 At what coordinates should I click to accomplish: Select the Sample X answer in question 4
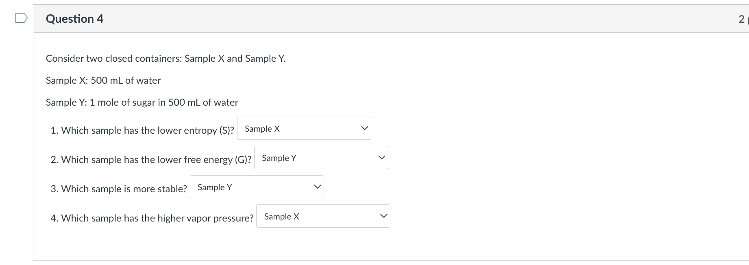[281, 216]
